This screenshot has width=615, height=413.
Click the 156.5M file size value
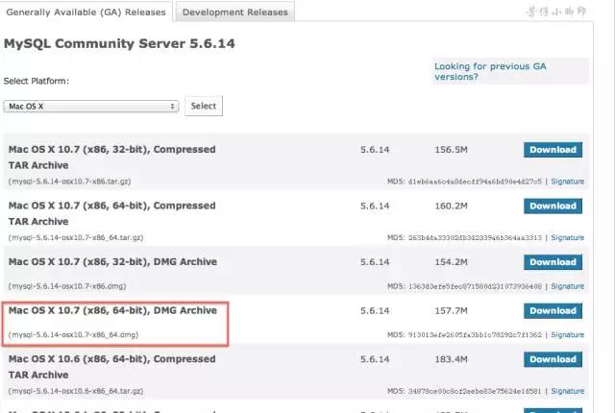451,150
